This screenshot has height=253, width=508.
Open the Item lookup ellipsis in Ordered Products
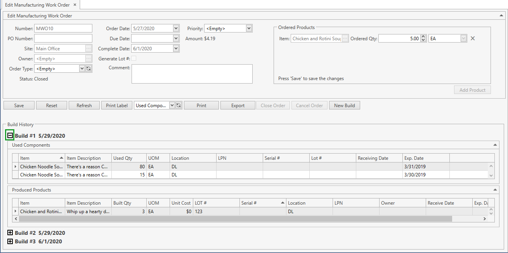click(345, 39)
